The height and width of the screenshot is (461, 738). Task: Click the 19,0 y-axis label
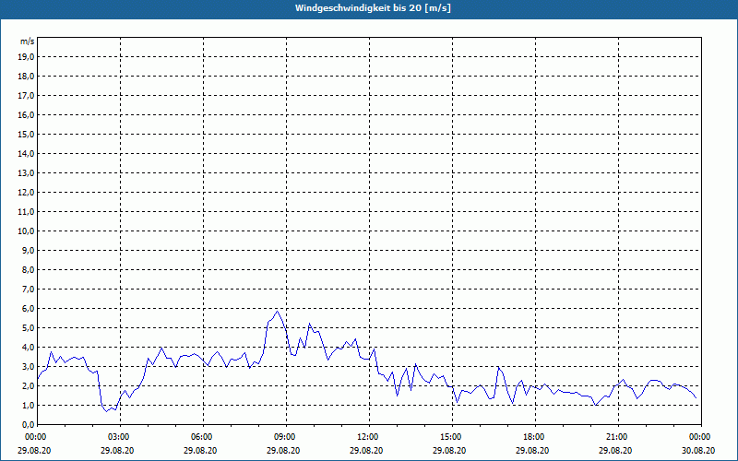(x=26, y=57)
